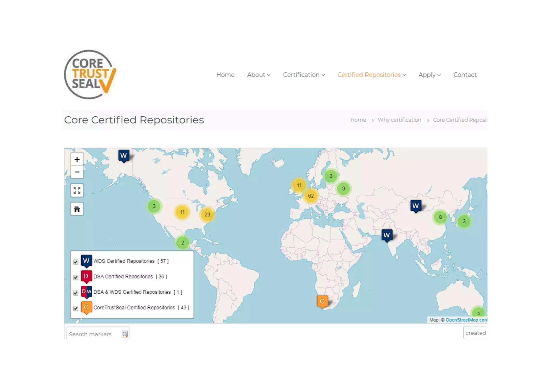Click the search markers magnifier icon
The height and width of the screenshot is (382, 541).
pos(125,334)
